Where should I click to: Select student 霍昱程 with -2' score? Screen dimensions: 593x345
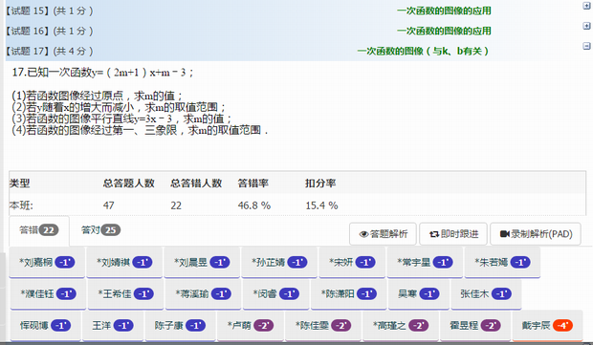point(475,325)
